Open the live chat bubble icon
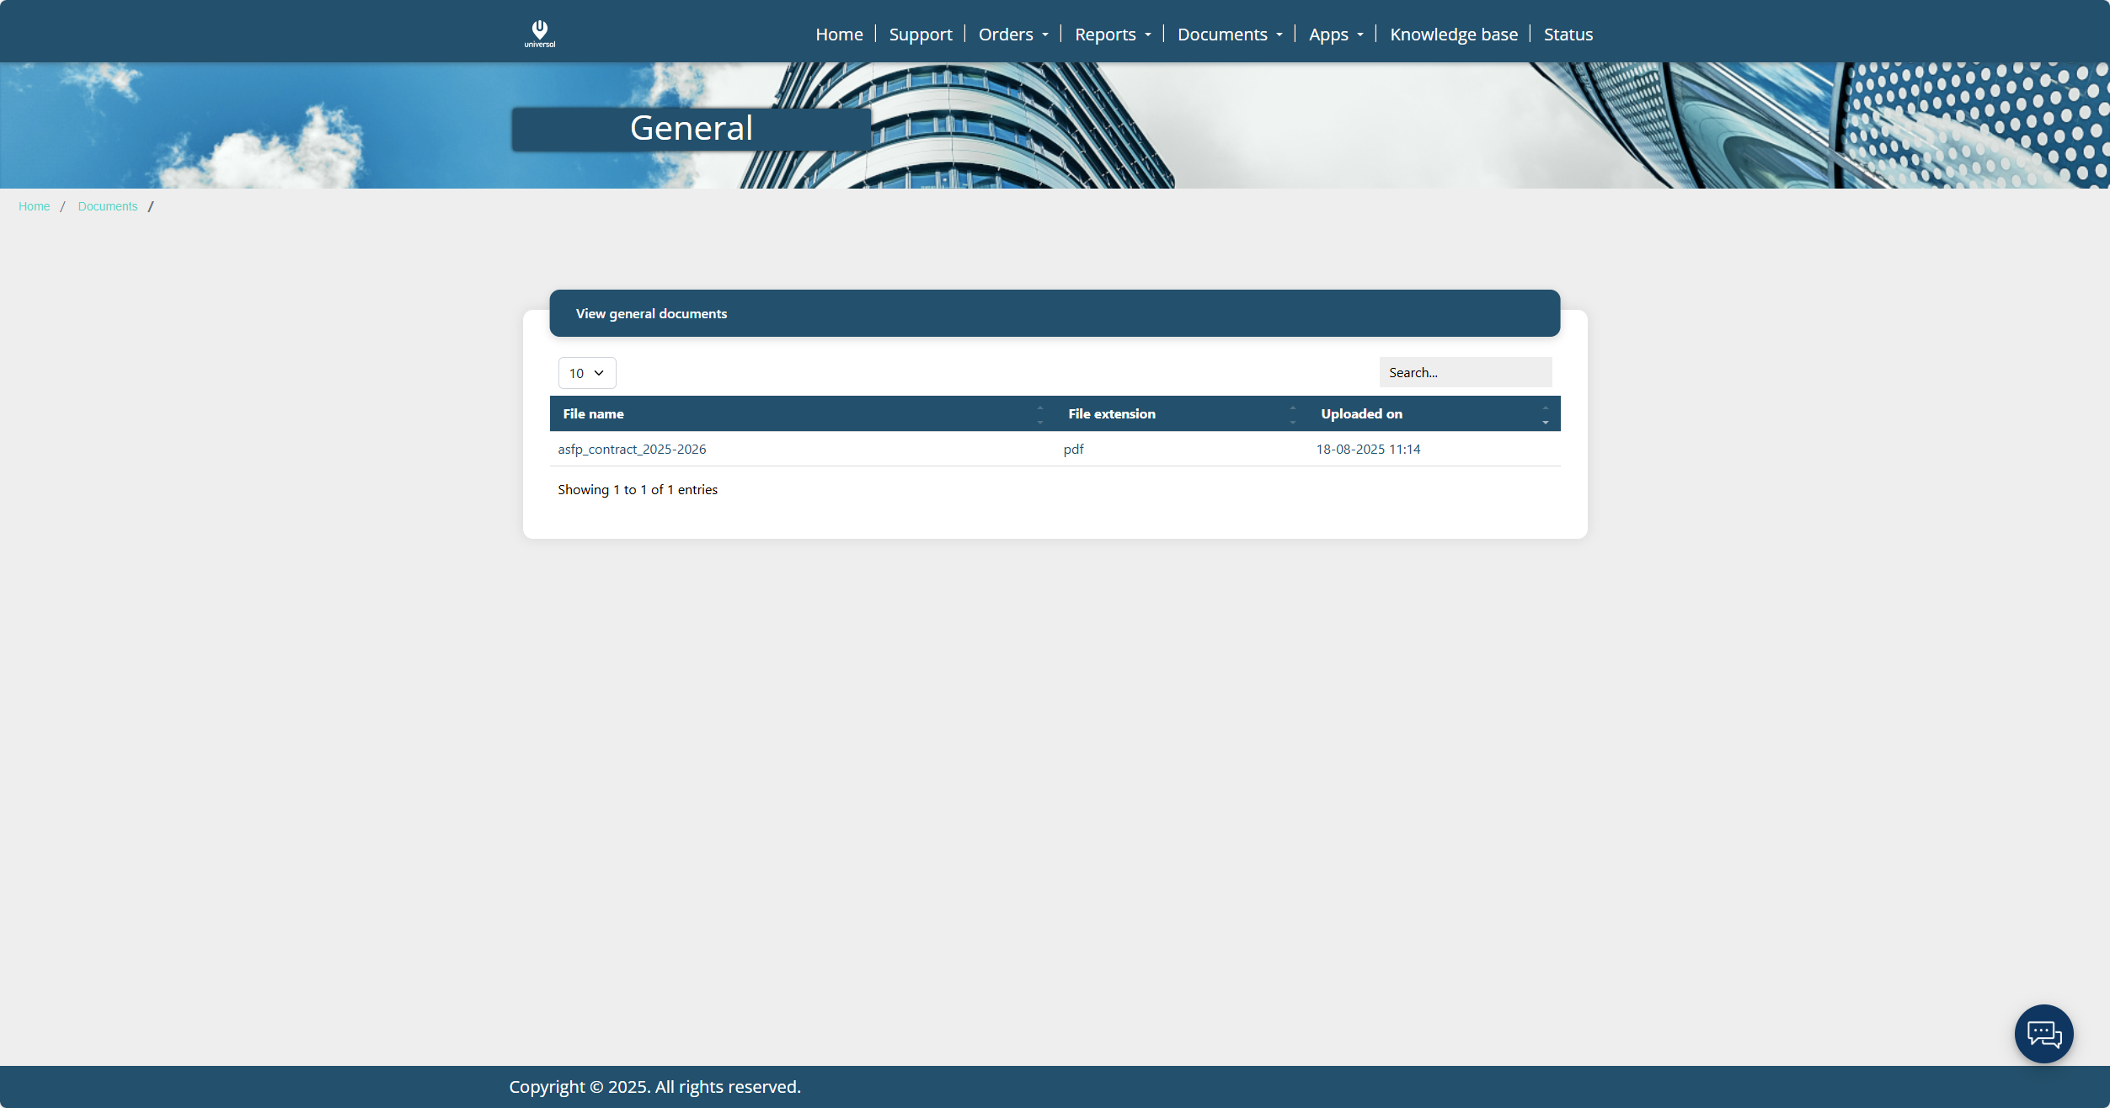Image resolution: width=2110 pixels, height=1108 pixels. point(2043,1033)
